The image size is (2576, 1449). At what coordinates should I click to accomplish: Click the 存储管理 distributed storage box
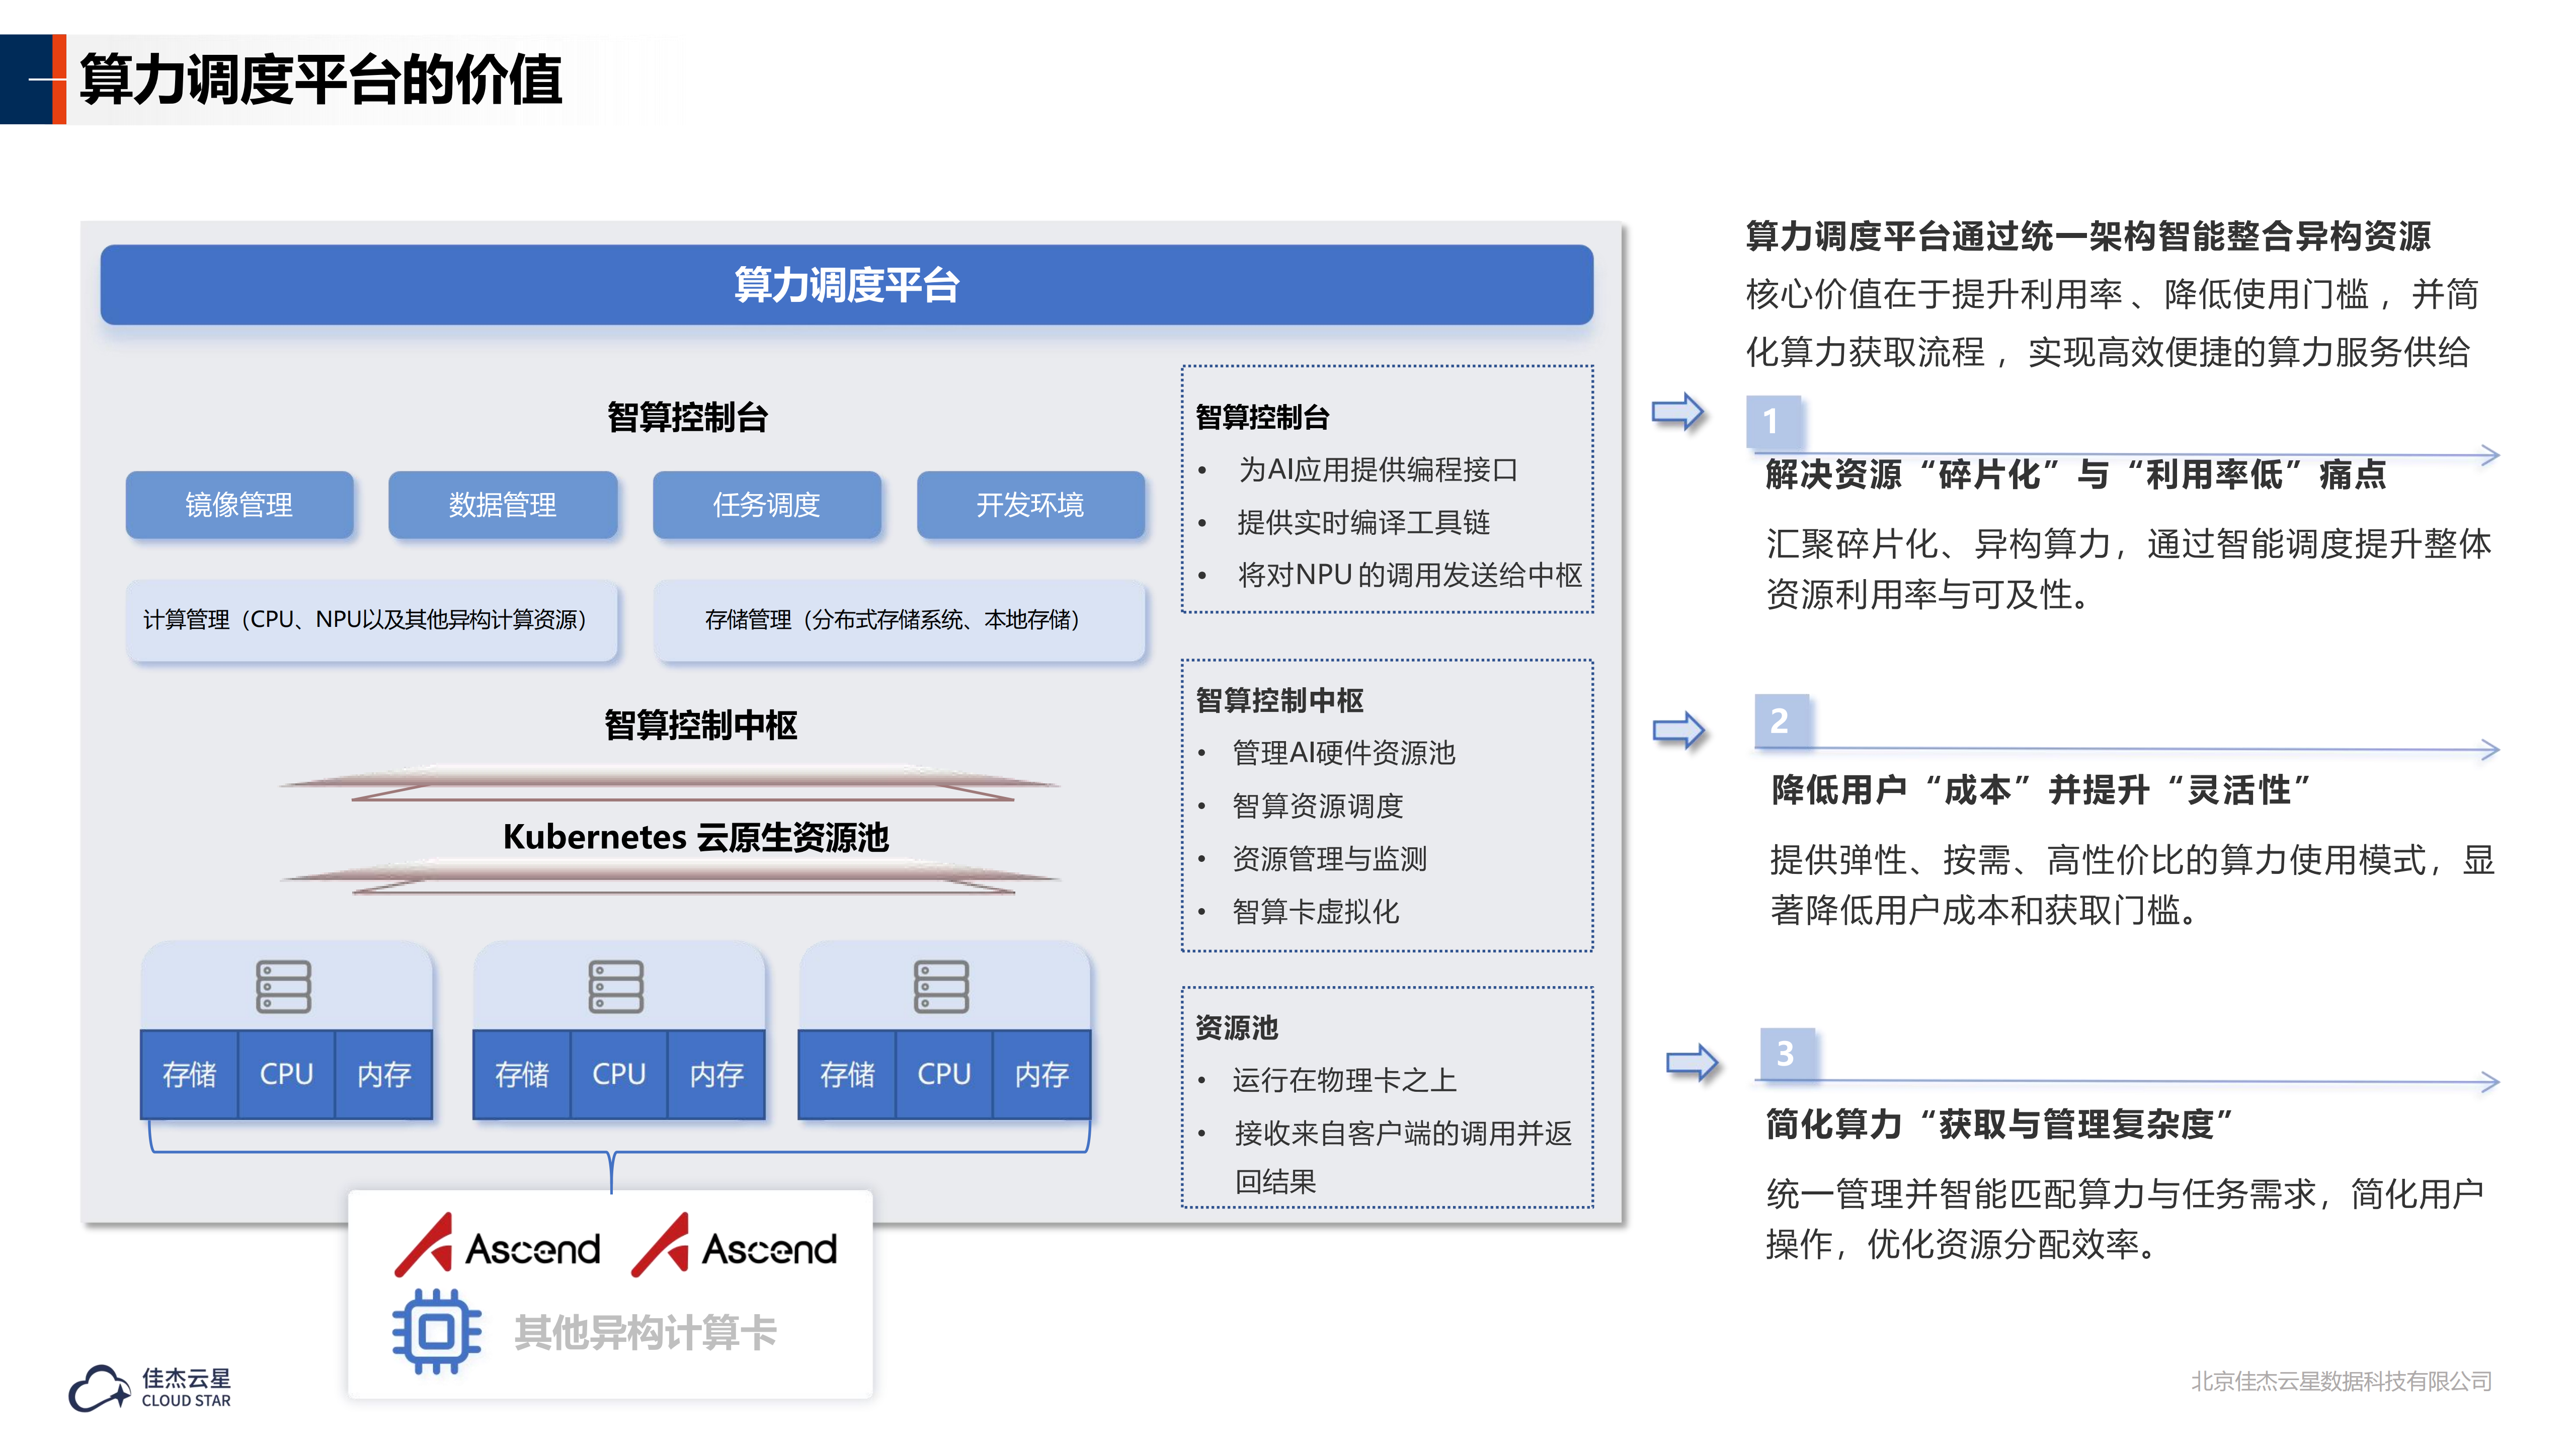click(898, 620)
